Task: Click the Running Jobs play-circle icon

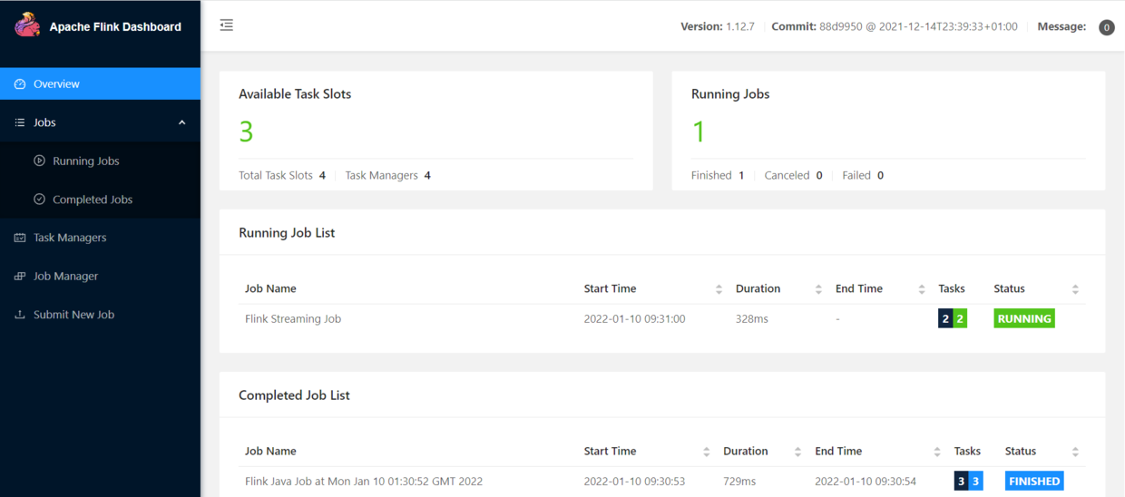Action: coord(39,161)
